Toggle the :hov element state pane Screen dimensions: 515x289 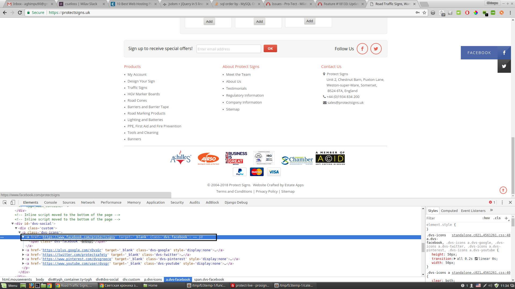pos(486,218)
